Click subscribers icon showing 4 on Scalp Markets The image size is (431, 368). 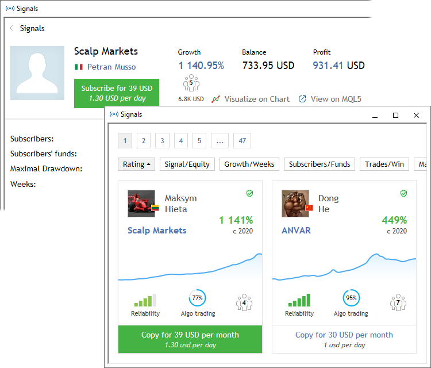(244, 302)
